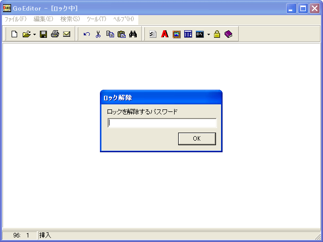
Task: Open settings with the checklist icon
Action: (153, 34)
